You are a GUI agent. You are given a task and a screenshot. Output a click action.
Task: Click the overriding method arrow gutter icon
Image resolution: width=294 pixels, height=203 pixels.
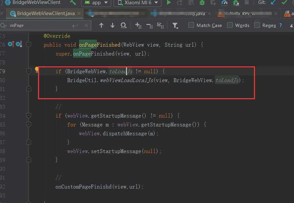tap(11, 44)
